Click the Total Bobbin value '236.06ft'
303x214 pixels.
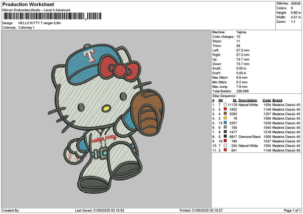[x=242, y=91]
